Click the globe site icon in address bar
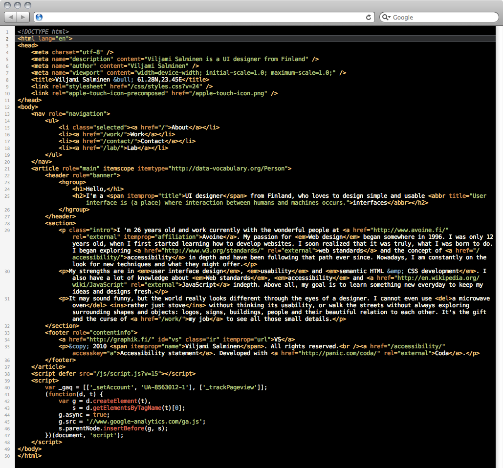This screenshot has width=503, height=468. (39, 17)
